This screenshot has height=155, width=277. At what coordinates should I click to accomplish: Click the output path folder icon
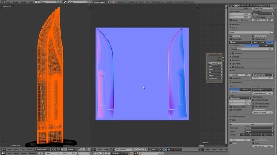coord(272,32)
